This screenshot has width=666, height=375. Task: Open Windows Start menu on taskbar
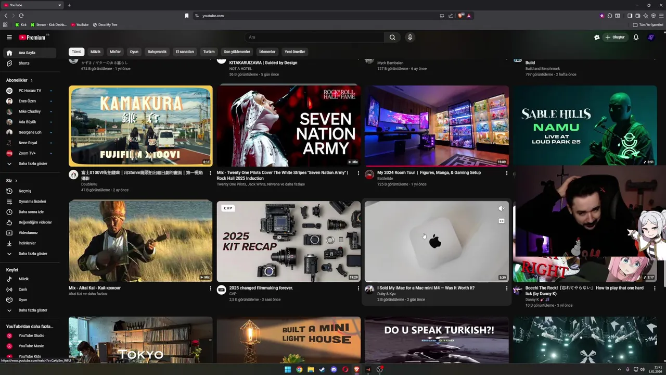pyautogui.click(x=288, y=370)
